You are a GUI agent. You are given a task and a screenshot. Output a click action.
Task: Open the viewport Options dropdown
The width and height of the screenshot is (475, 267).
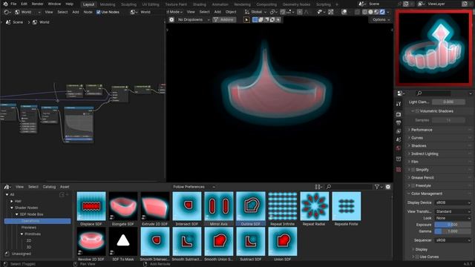click(381, 20)
